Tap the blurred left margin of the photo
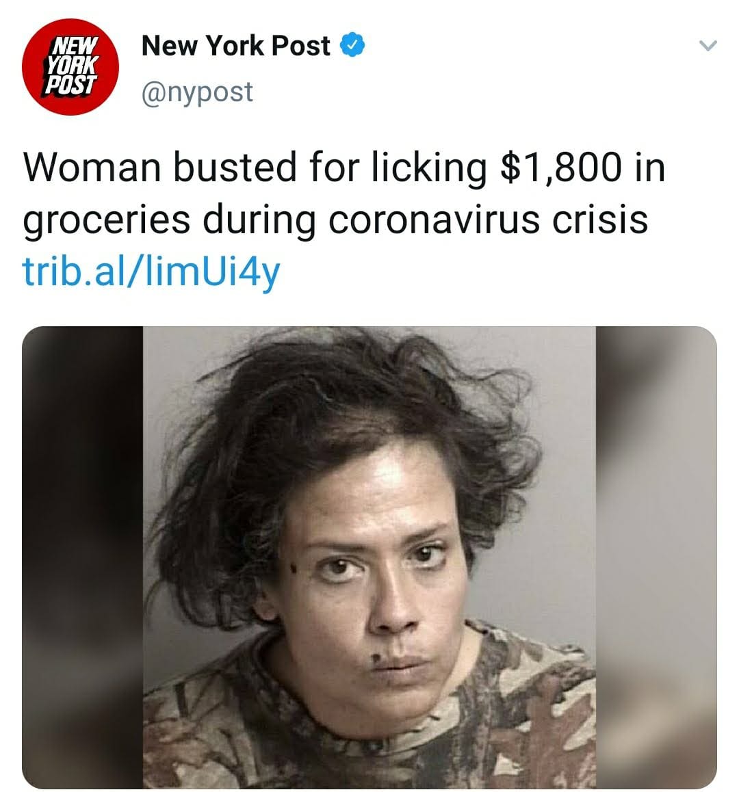Screen dimensions: 739x792 tap(82, 557)
